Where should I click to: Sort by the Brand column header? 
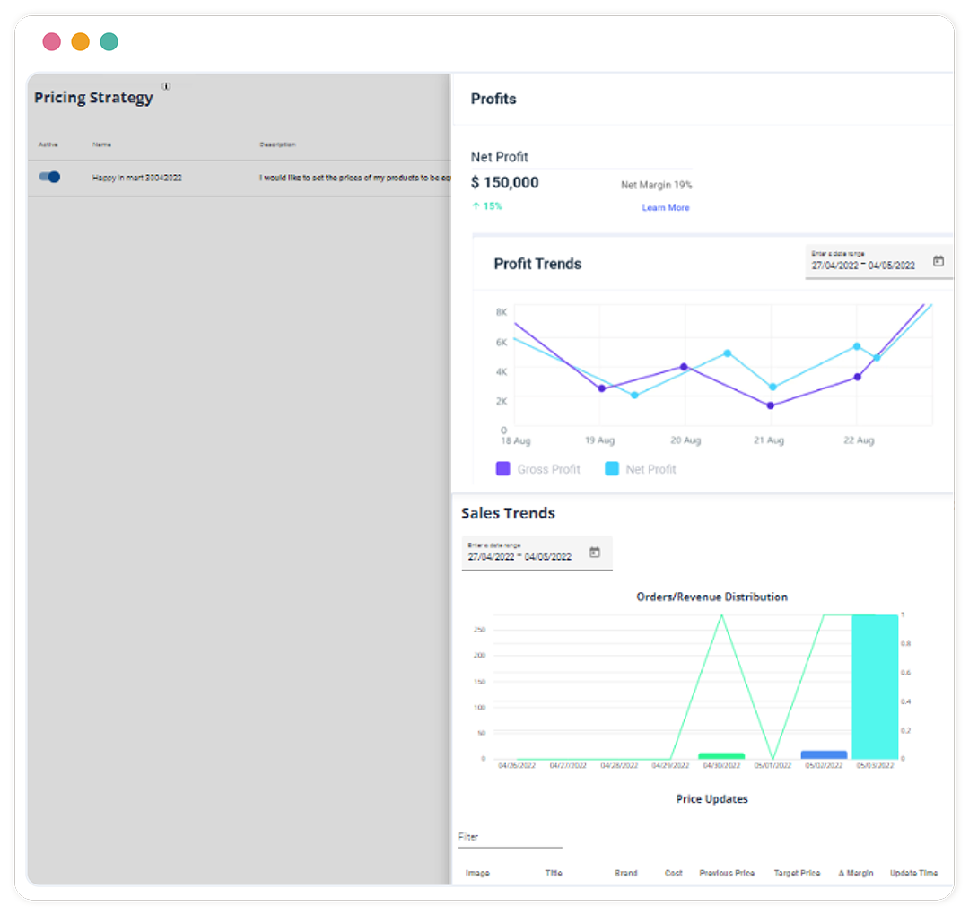(x=626, y=873)
